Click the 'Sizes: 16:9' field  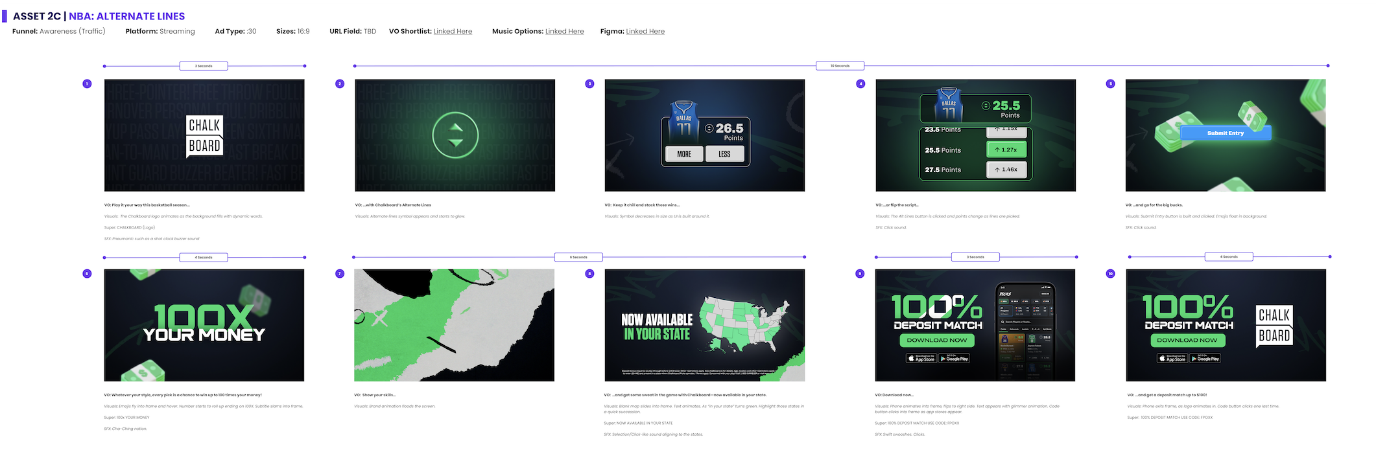click(x=293, y=31)
